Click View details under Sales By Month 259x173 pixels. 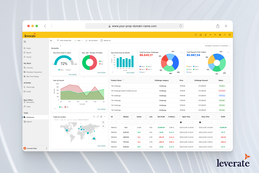point(101,109)
